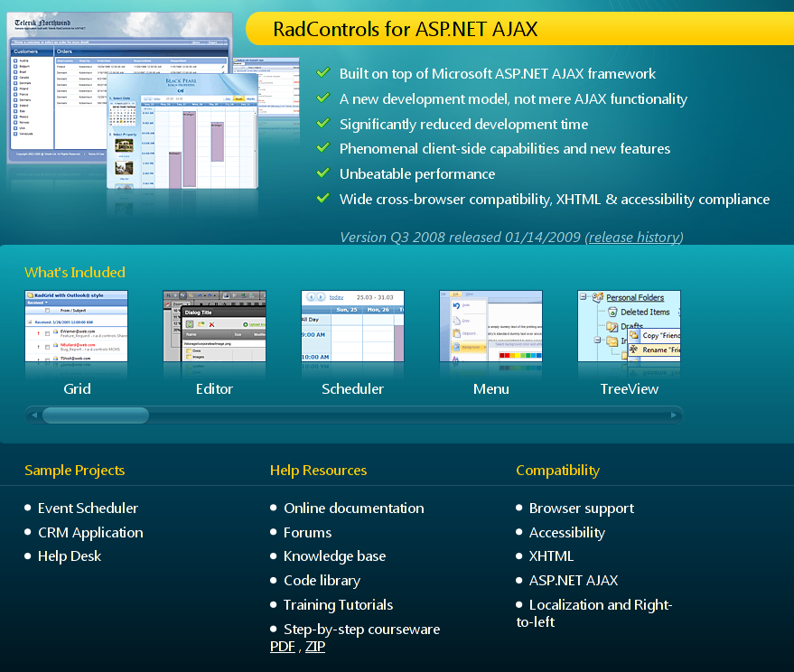
Task: Click the Menu label link
Action: point(491,389)
